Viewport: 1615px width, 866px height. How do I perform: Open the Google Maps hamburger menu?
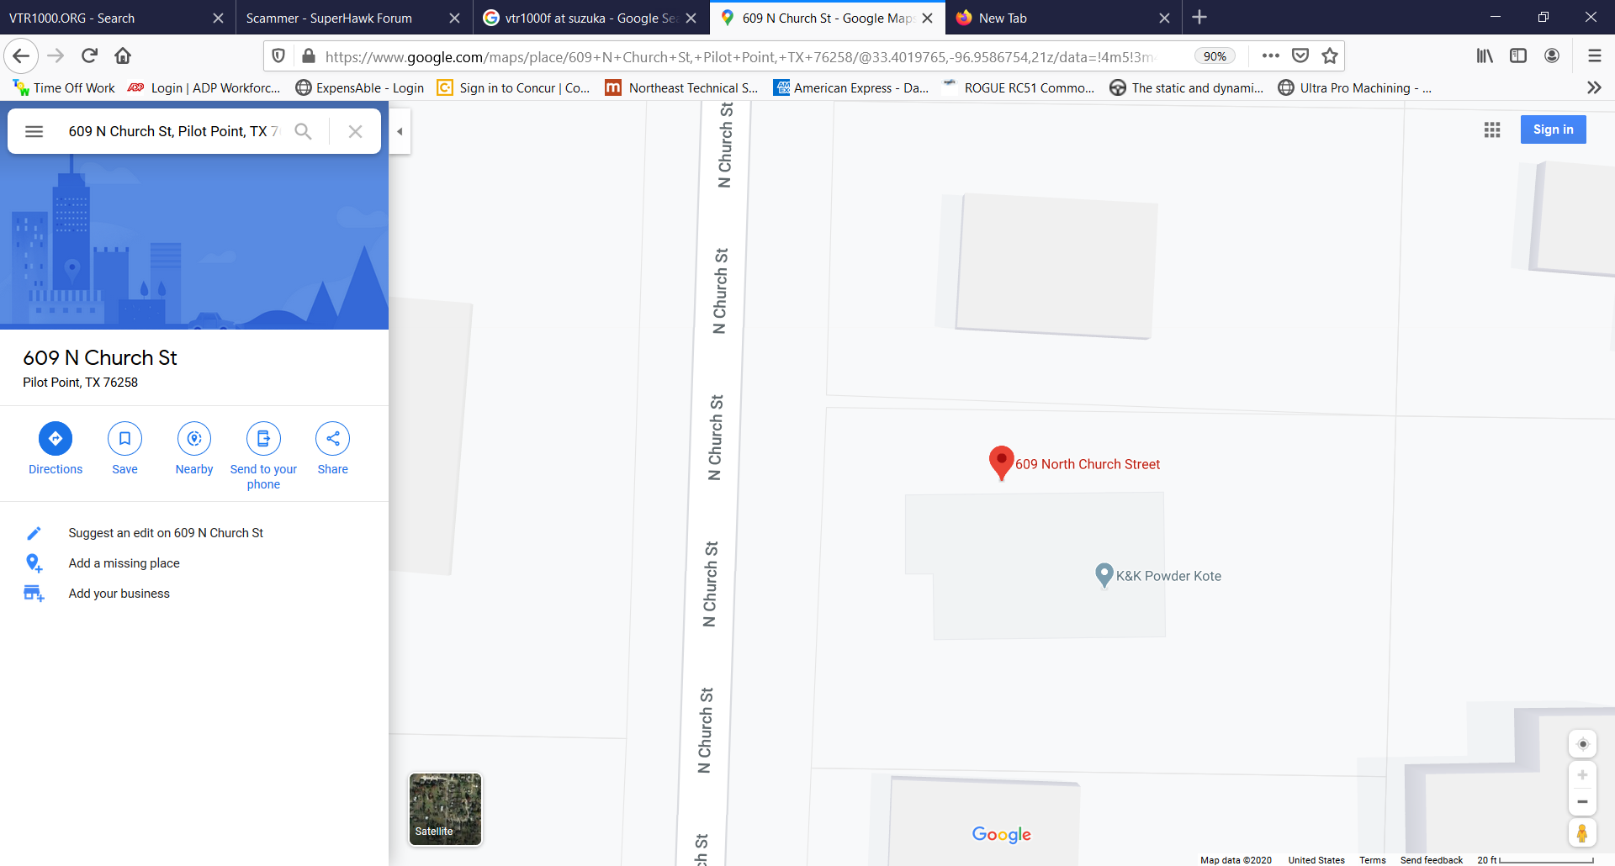pyautogui.click(x=34, y=131)
